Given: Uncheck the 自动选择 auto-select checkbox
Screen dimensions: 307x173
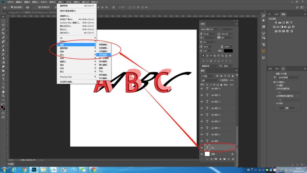Looking at the screenshot, I should (x=12, y=7).
